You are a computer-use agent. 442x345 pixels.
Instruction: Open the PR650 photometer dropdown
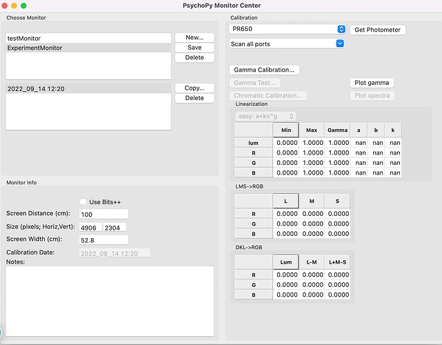coord(288,29)
